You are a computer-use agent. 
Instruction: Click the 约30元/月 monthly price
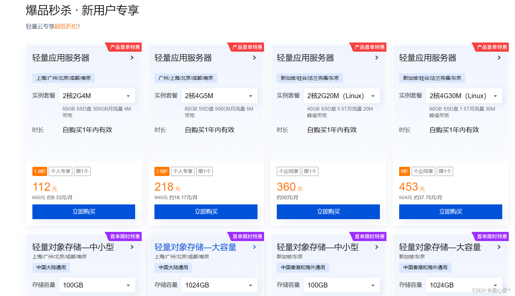287,198
